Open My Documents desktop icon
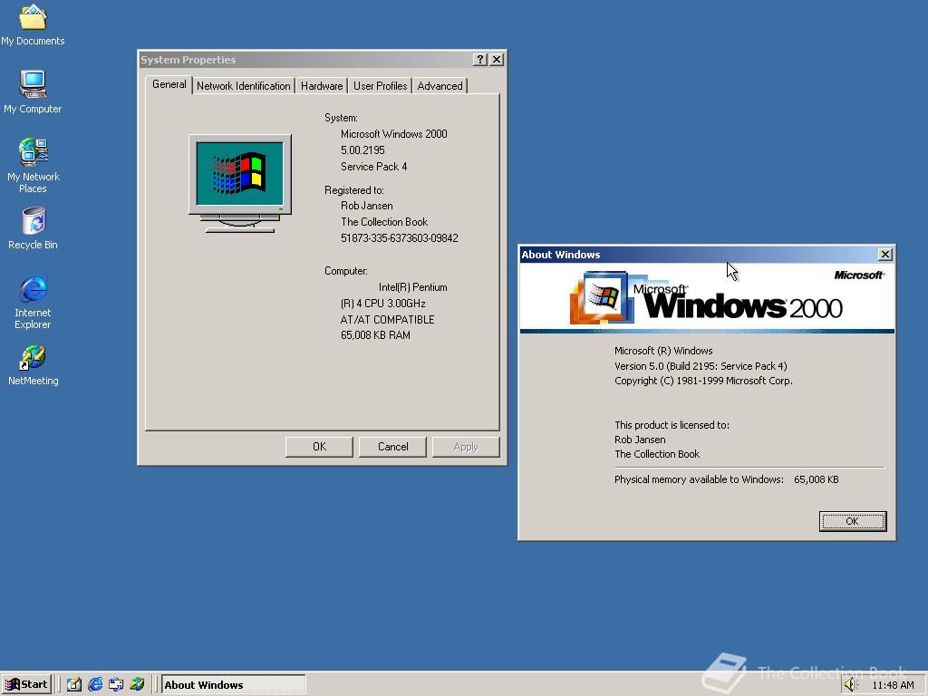This screenshot has width=928, height=696. coord(34,24)
